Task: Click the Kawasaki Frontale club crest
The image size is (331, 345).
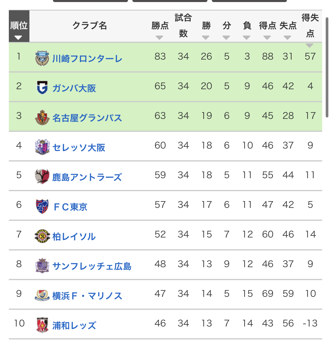Action: click(x=42, y=58)
